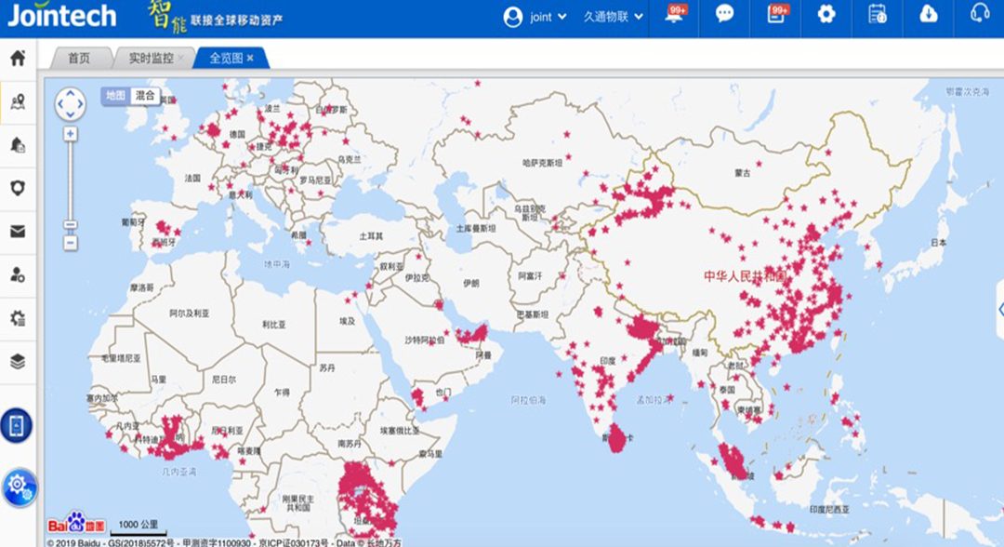The height and width of the screenshot is (547, 1004).
Task: Expand the joint user dropdown
Action: coord(535,17)
